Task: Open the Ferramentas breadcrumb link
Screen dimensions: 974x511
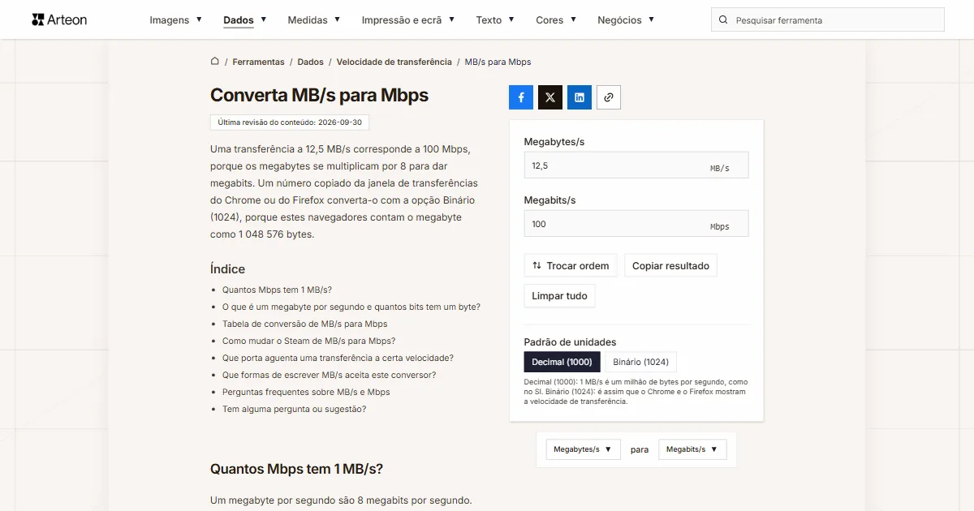Action: coord(258,62)
